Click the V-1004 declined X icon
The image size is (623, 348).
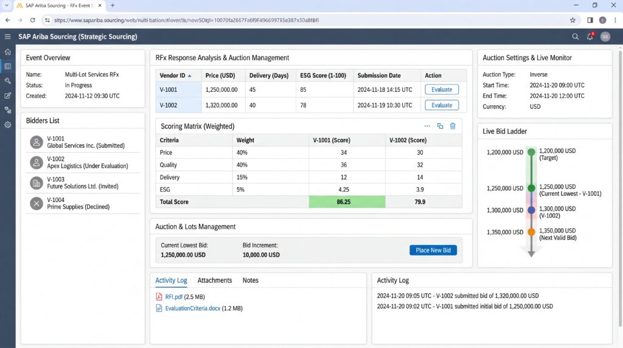coord(37,204)
